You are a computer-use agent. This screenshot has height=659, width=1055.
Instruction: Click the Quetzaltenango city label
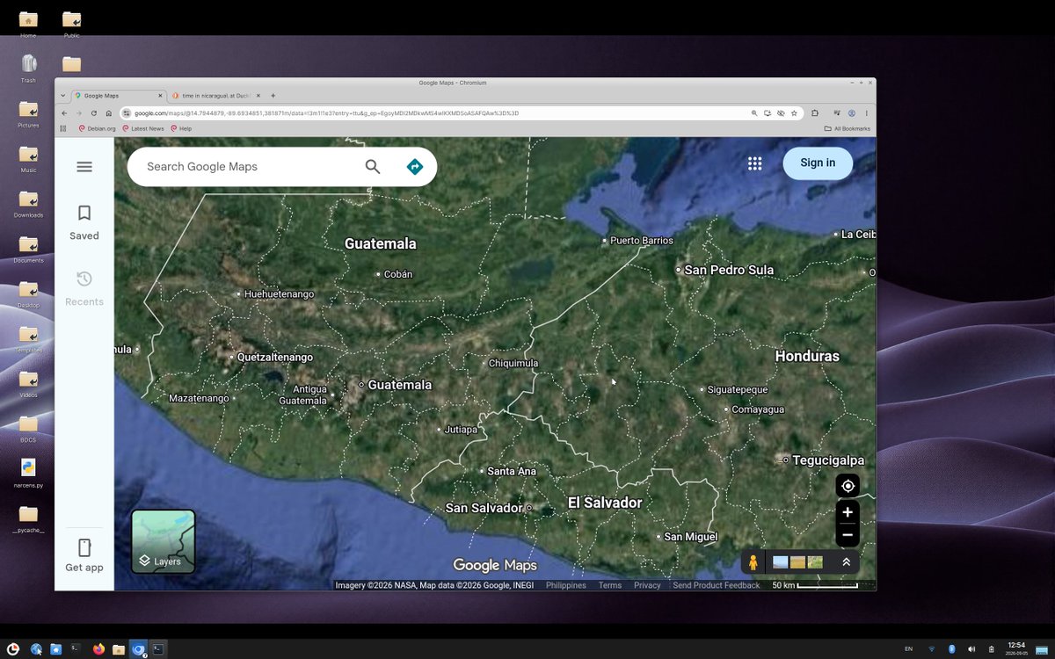pyautogui.click(x=275, y=358)
